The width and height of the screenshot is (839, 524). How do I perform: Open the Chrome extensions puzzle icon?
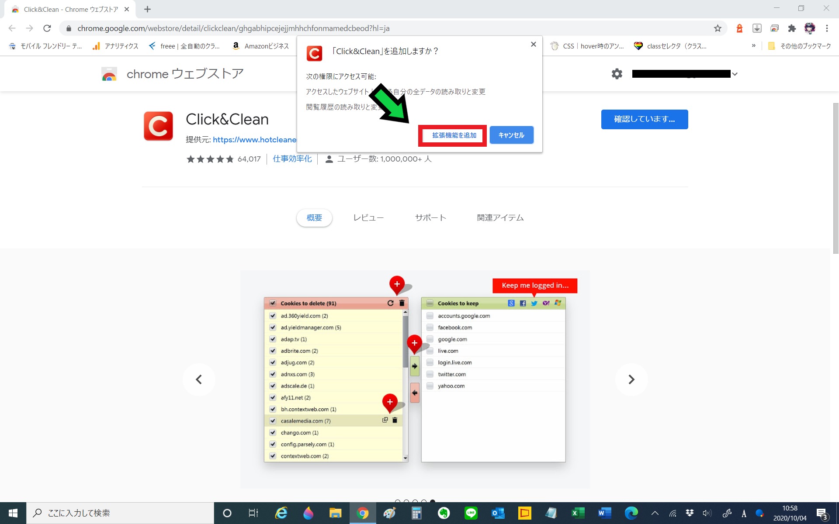click(792, 28)
